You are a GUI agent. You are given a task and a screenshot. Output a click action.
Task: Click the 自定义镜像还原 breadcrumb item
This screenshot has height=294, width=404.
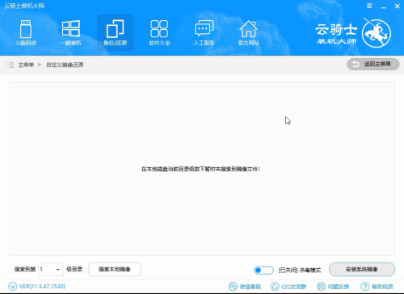[x=65, y=65]
